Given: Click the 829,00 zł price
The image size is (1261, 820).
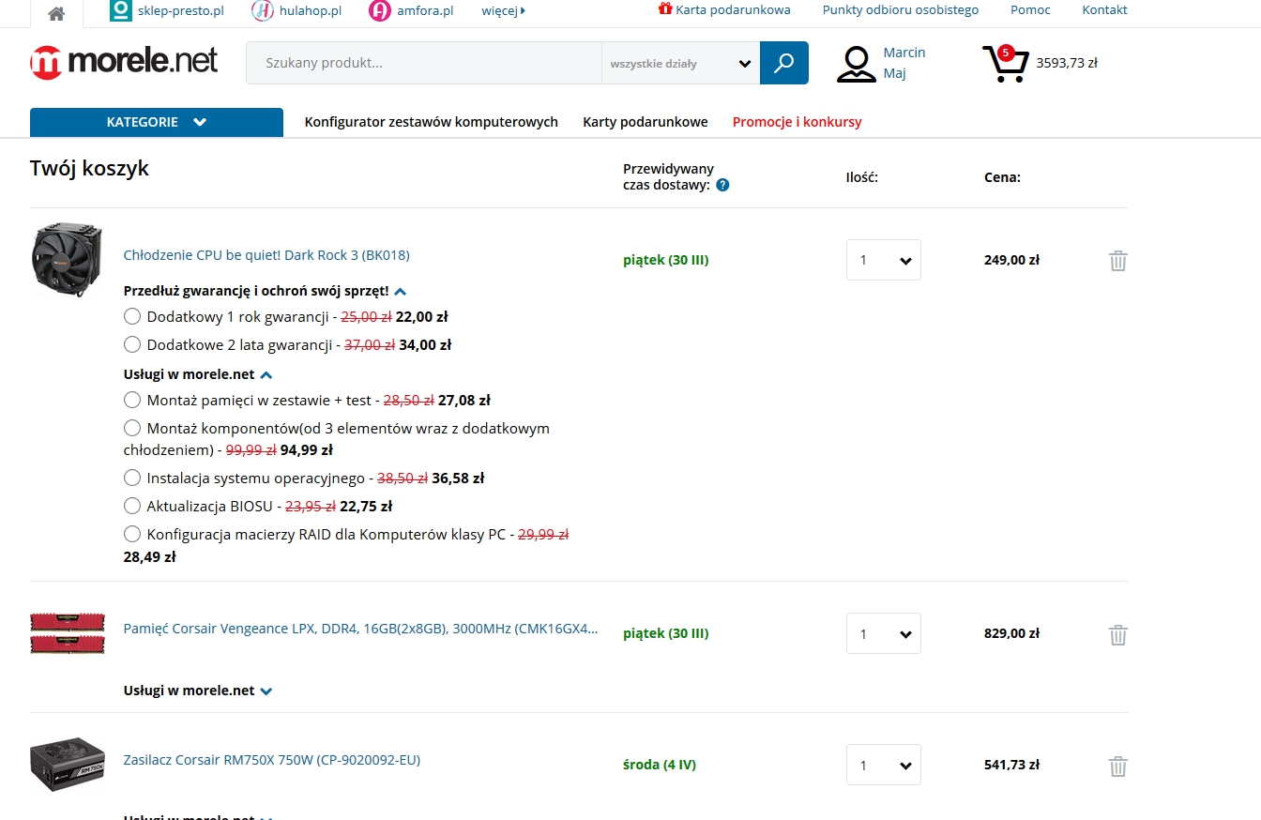Looking at the screenshot, I should [1011, 633].
